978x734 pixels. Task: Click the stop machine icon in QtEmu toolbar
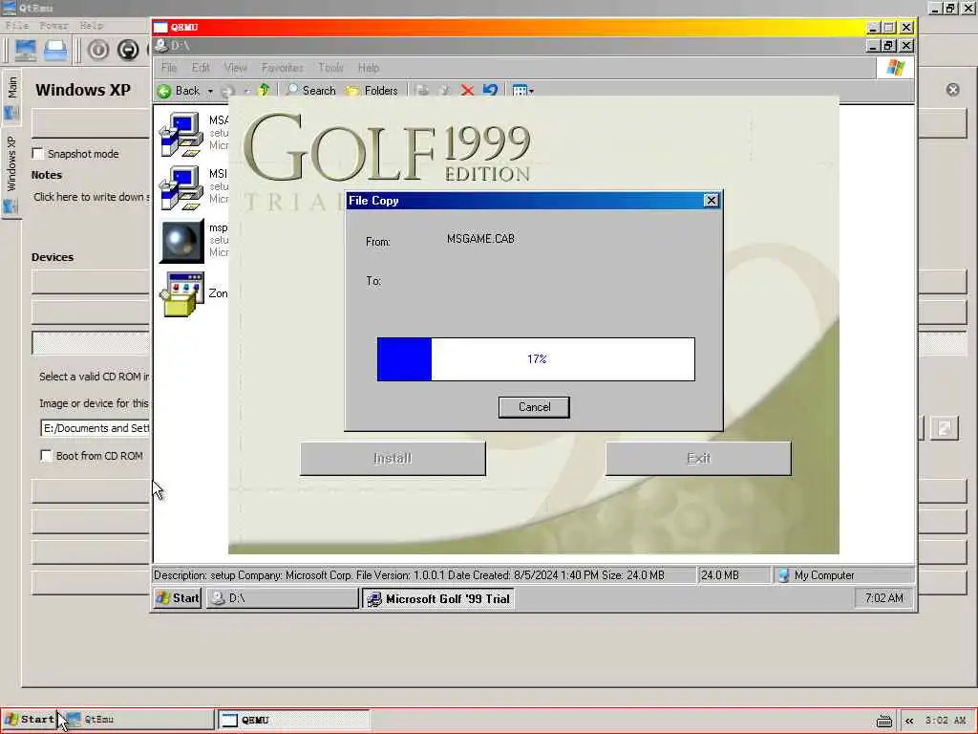coord(128,50)
